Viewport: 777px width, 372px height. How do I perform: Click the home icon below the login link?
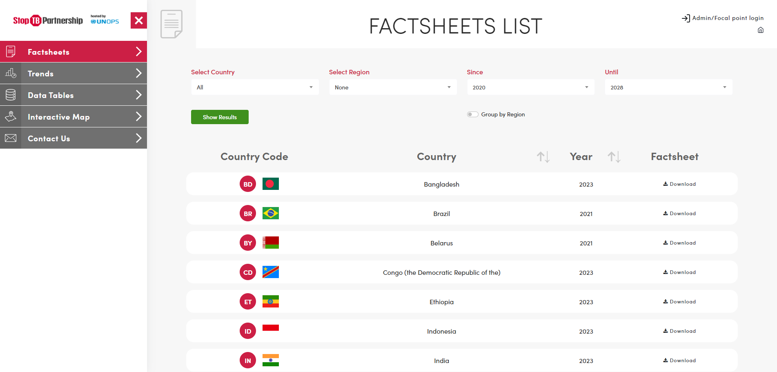point(760,30)
